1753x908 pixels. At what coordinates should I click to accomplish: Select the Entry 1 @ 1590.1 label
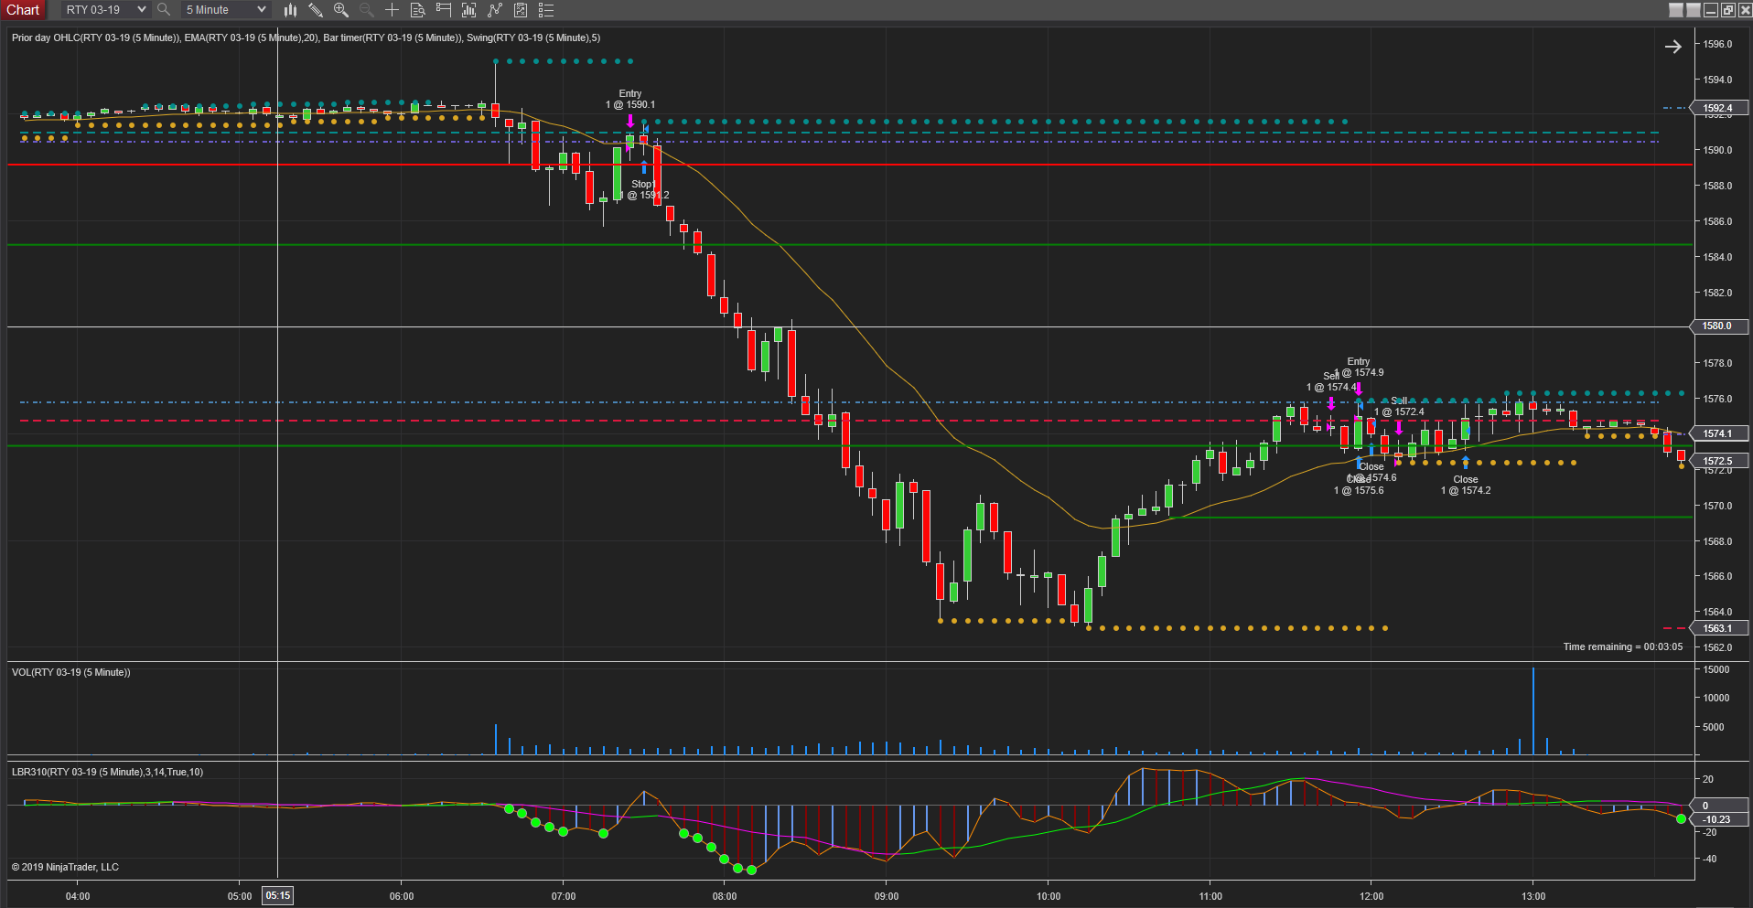[630, 99]
